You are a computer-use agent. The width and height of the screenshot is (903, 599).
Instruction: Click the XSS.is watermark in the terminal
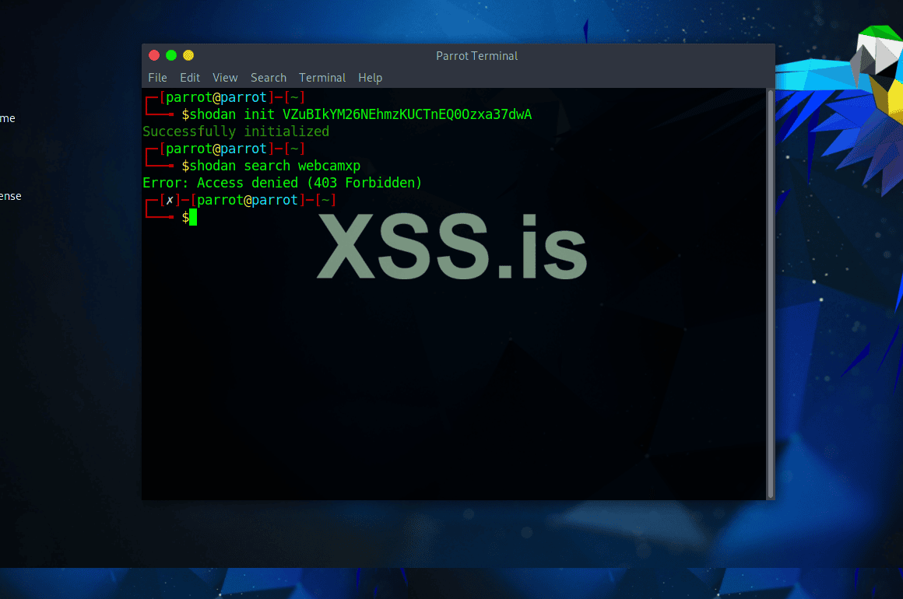click(451, 247)
